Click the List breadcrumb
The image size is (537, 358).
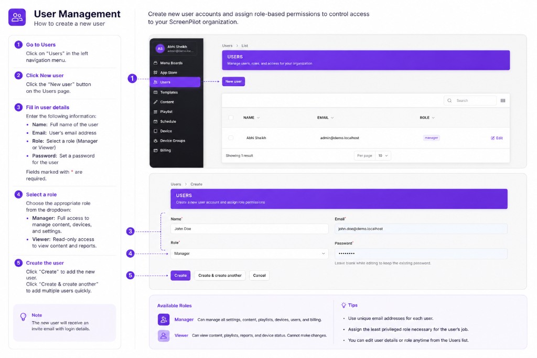click(x=244, y=46)
